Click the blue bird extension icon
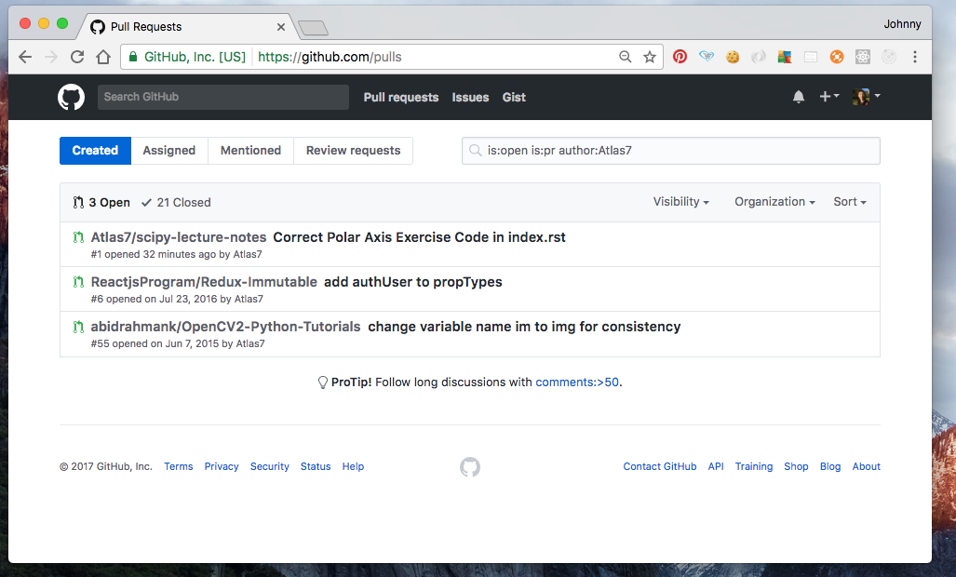Image resolution: width=956 pixels, height=577 pixels. 706,57
